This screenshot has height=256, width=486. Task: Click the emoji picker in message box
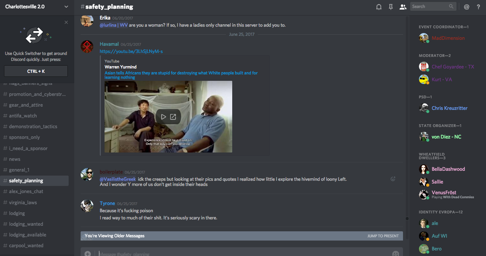pos(395,253)
